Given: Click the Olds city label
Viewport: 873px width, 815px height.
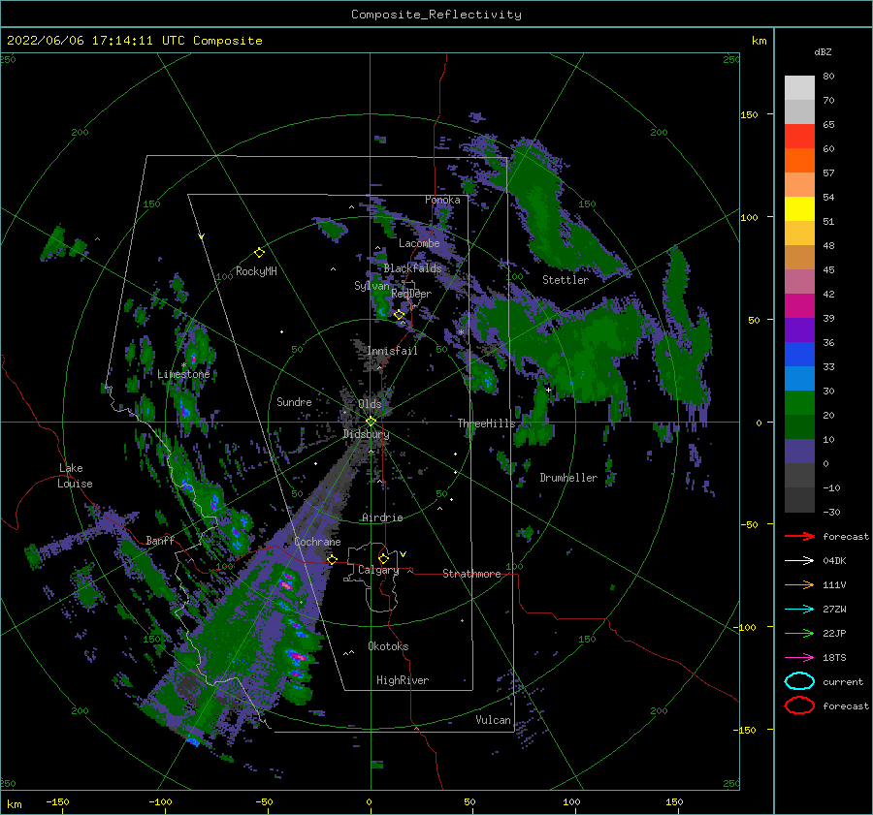Looking at the screenshot, I should point(370,404).
